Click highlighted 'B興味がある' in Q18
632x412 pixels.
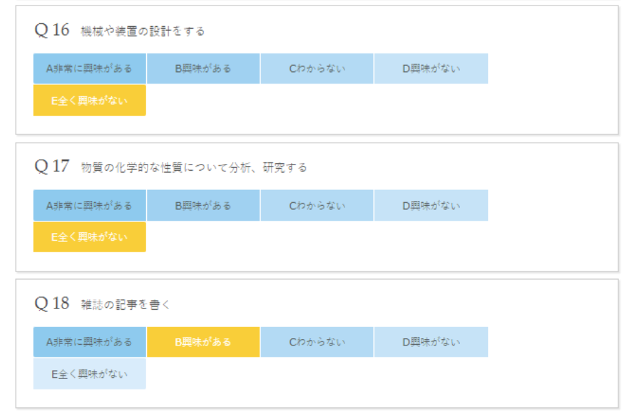(x=203, y=341)
